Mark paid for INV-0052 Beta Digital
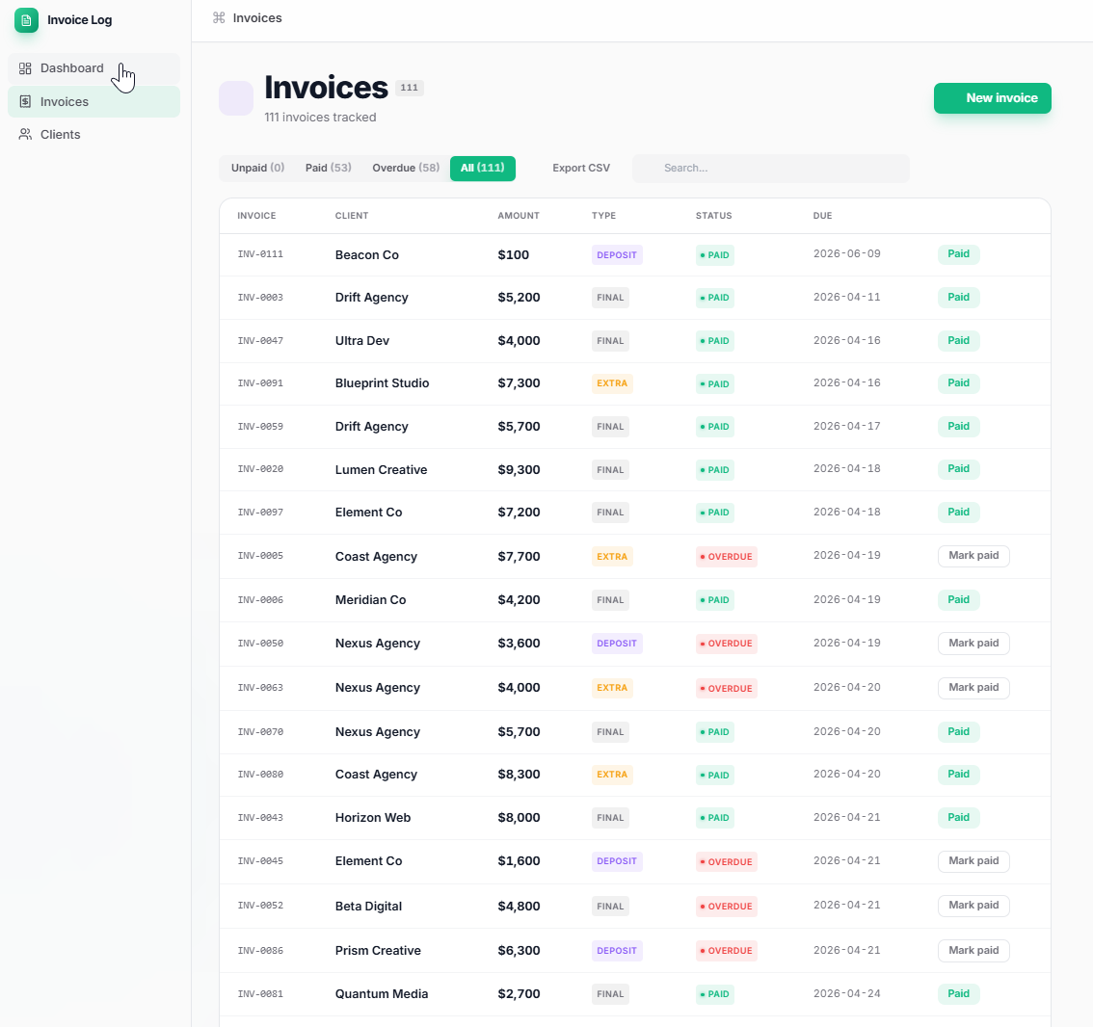Screen dimensions: 1093x1027 pos(973,905)
